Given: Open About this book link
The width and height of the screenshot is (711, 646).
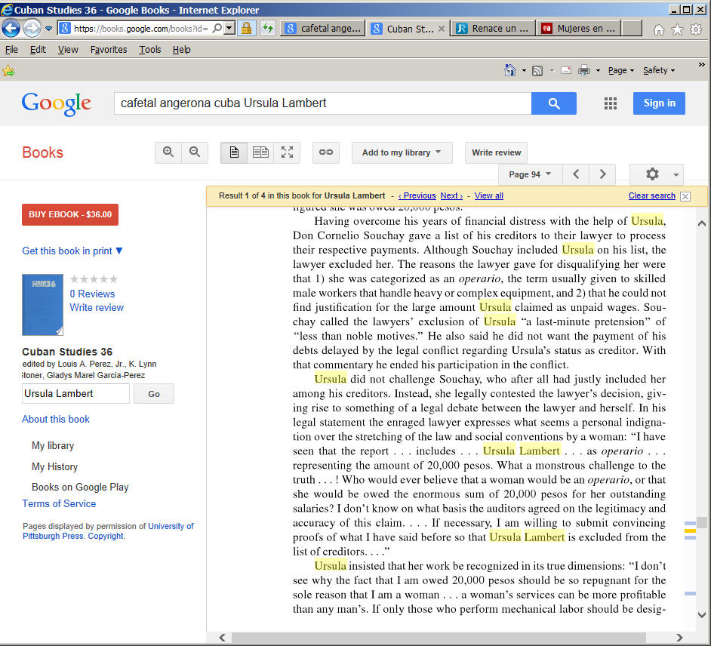Looking at the screenshot, I should (56, 419).
